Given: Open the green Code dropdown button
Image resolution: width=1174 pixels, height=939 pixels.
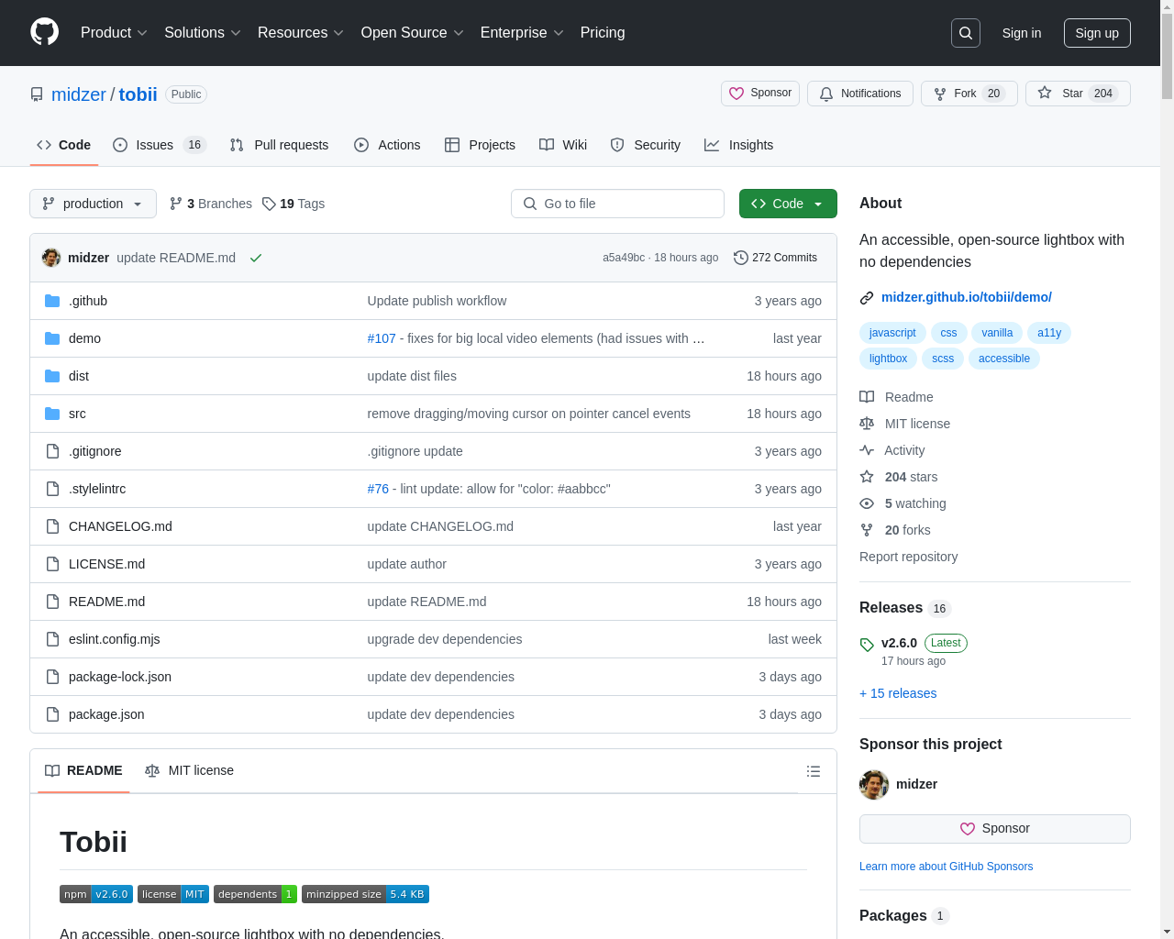Looking at the screenshot, I should (788, 204).
